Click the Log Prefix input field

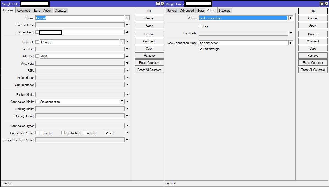pos(243,33)
